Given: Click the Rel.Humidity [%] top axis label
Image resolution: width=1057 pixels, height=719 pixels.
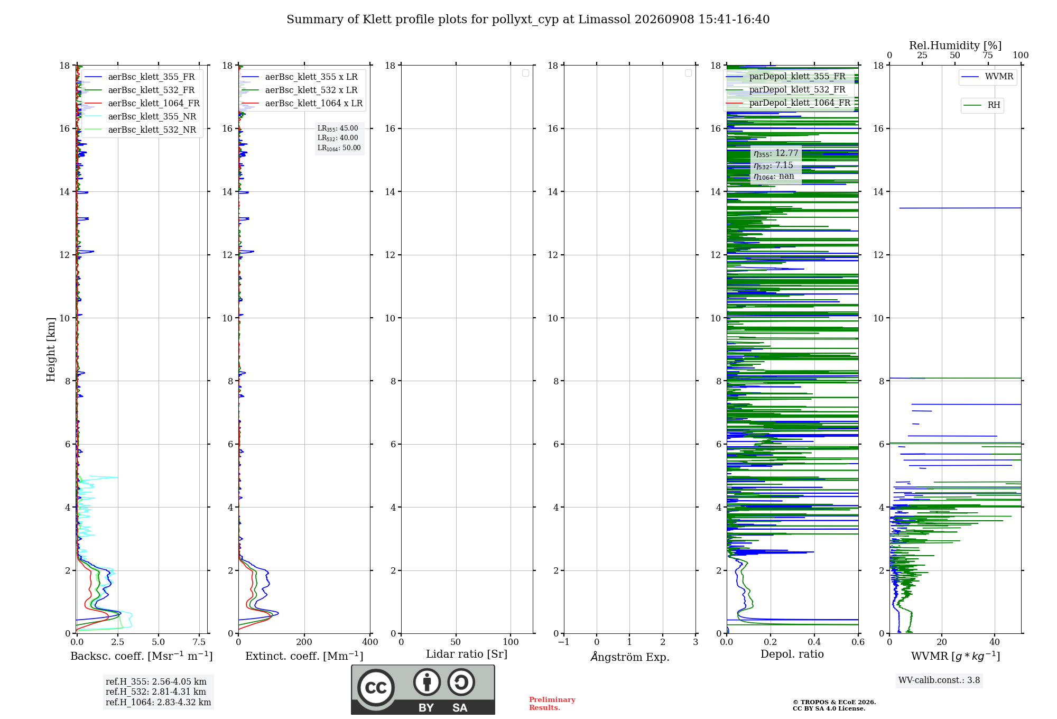Looking at the screenshot, I should [955, 45].
